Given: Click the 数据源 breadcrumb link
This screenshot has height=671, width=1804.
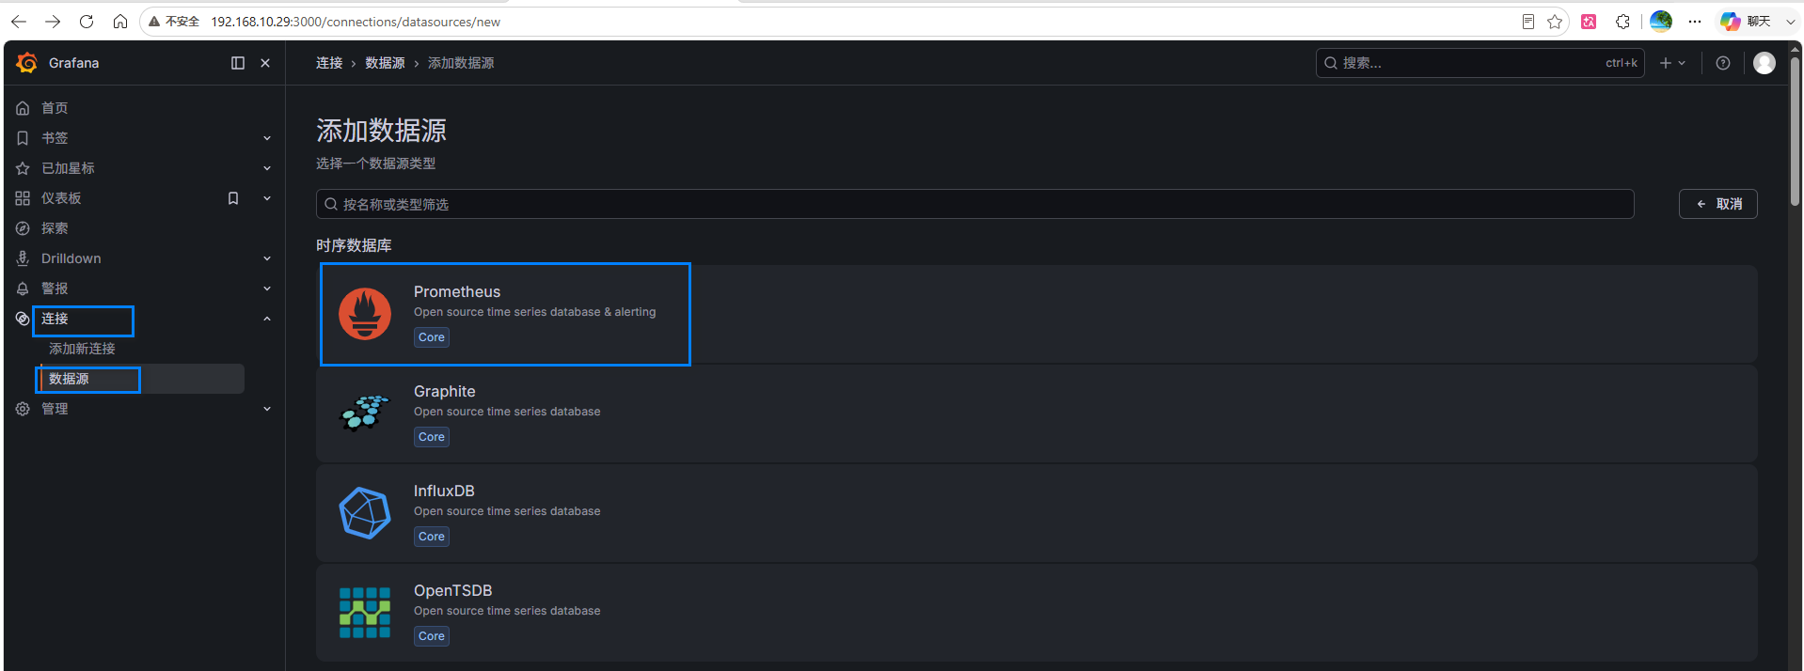Looking at the screenshot, I should click(385, 63).
